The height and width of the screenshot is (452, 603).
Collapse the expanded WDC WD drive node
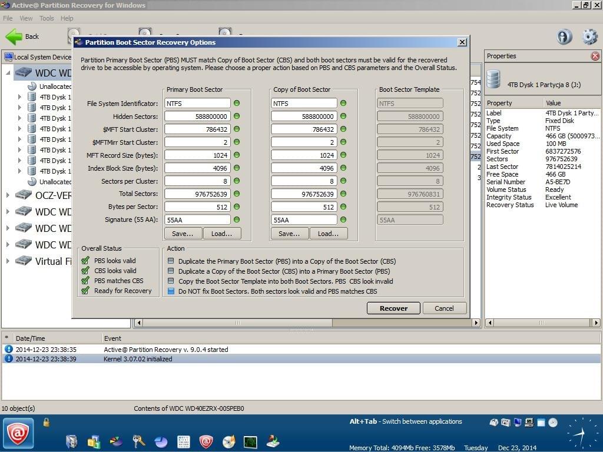coord(8,72)
